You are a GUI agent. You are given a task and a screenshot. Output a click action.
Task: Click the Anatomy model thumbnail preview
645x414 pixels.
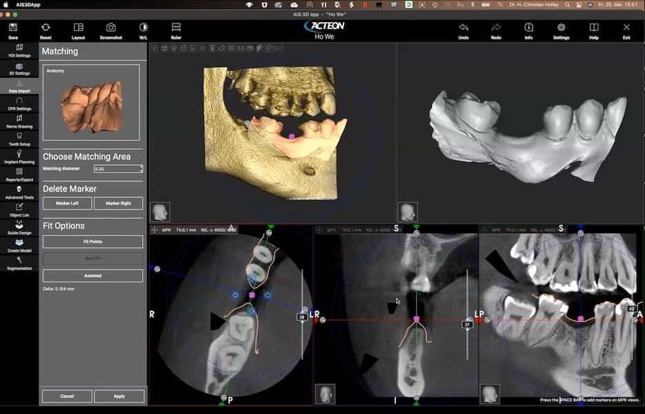click(x=91, y=103)
